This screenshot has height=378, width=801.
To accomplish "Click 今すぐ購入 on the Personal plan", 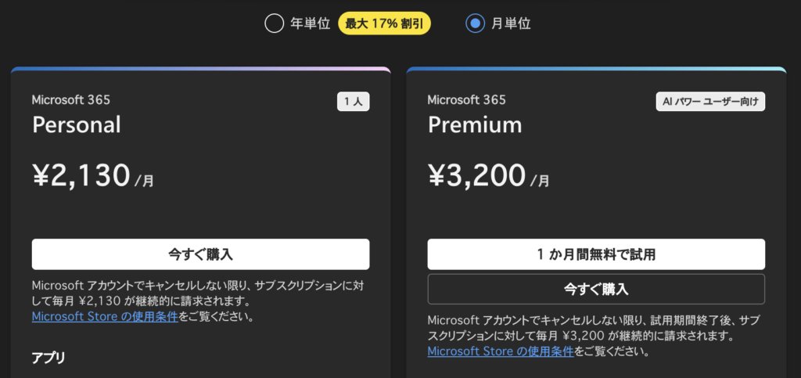I will (200, 254).
